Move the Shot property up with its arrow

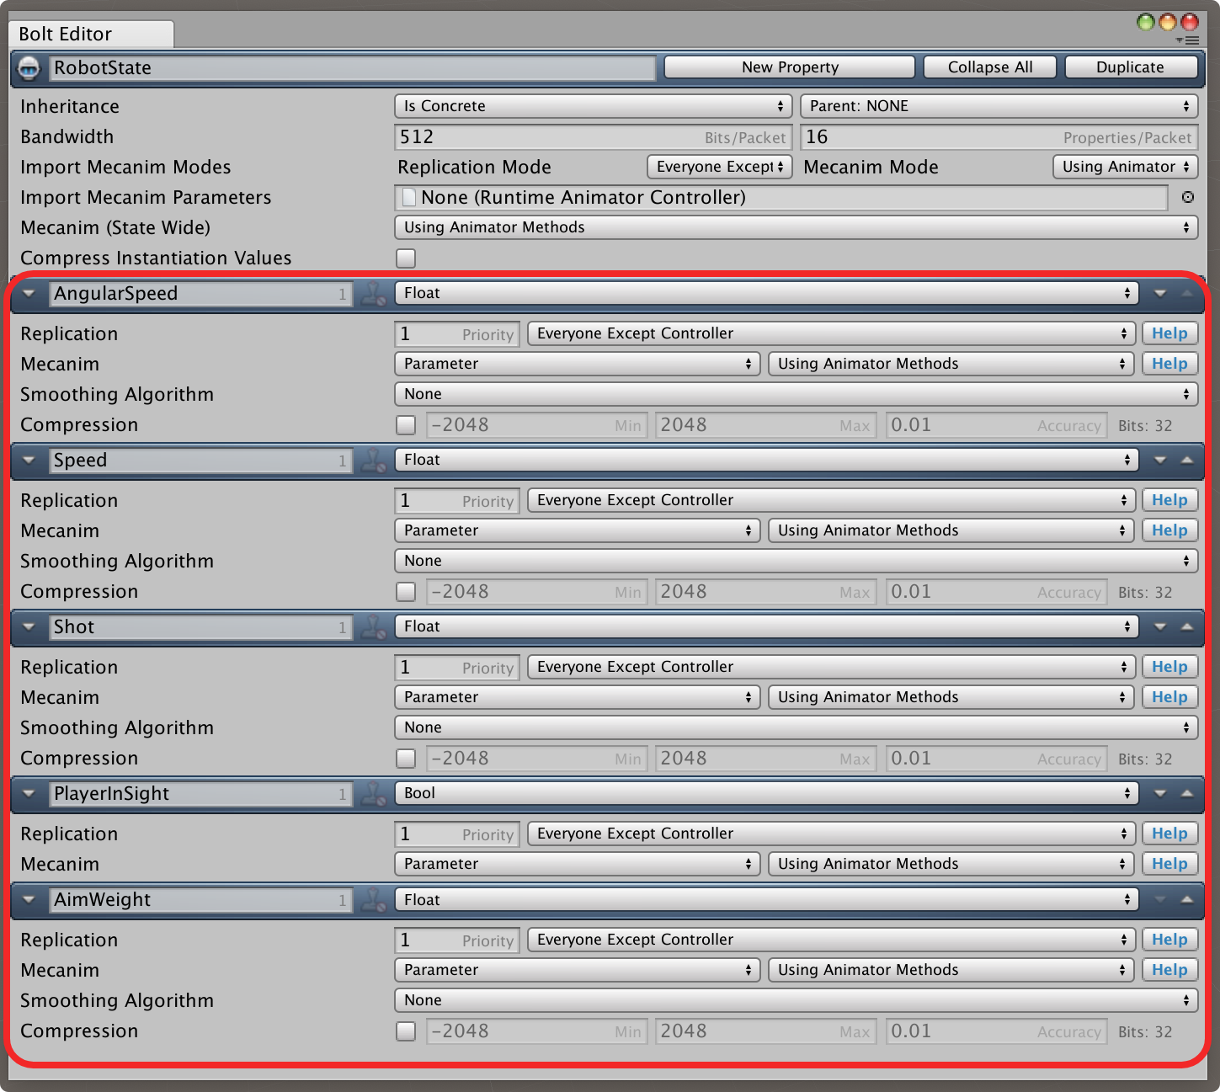[1187, 627]
